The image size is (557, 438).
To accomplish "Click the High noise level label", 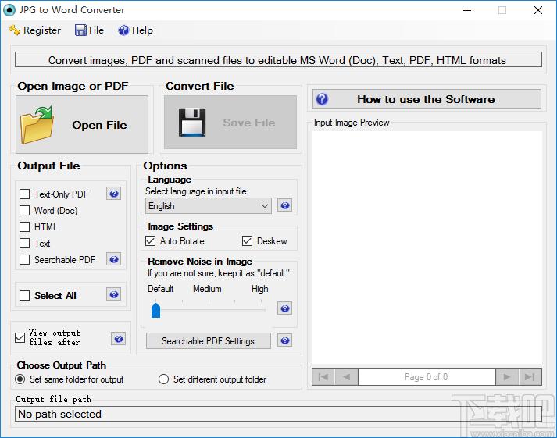I will click(x=259, y=289).
